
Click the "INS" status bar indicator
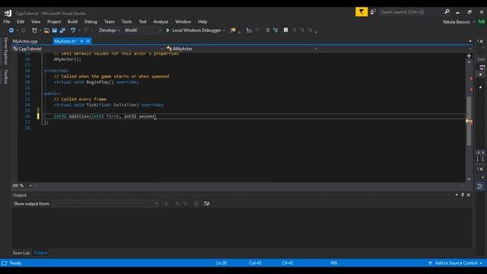[334, 263]
